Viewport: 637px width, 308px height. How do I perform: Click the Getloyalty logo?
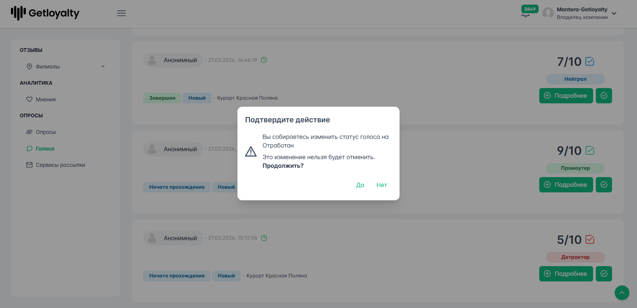tap(45, 13)
